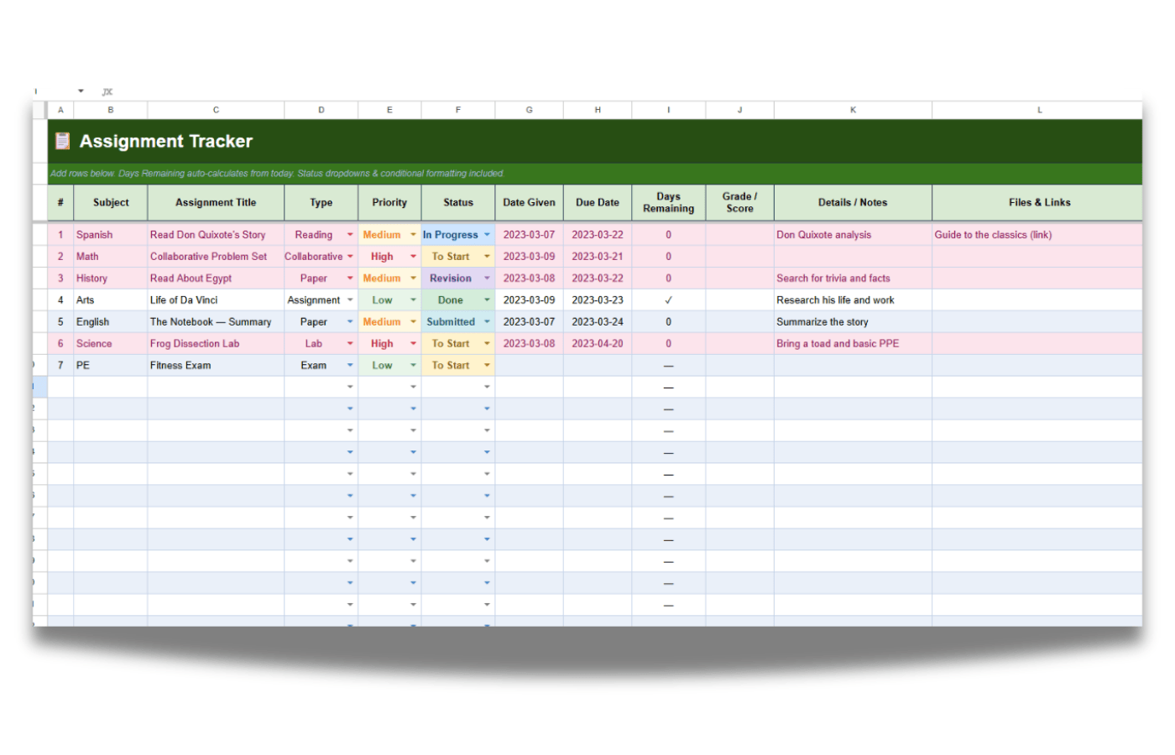
Task: Select the row number for the History entry
Action: 60,278
